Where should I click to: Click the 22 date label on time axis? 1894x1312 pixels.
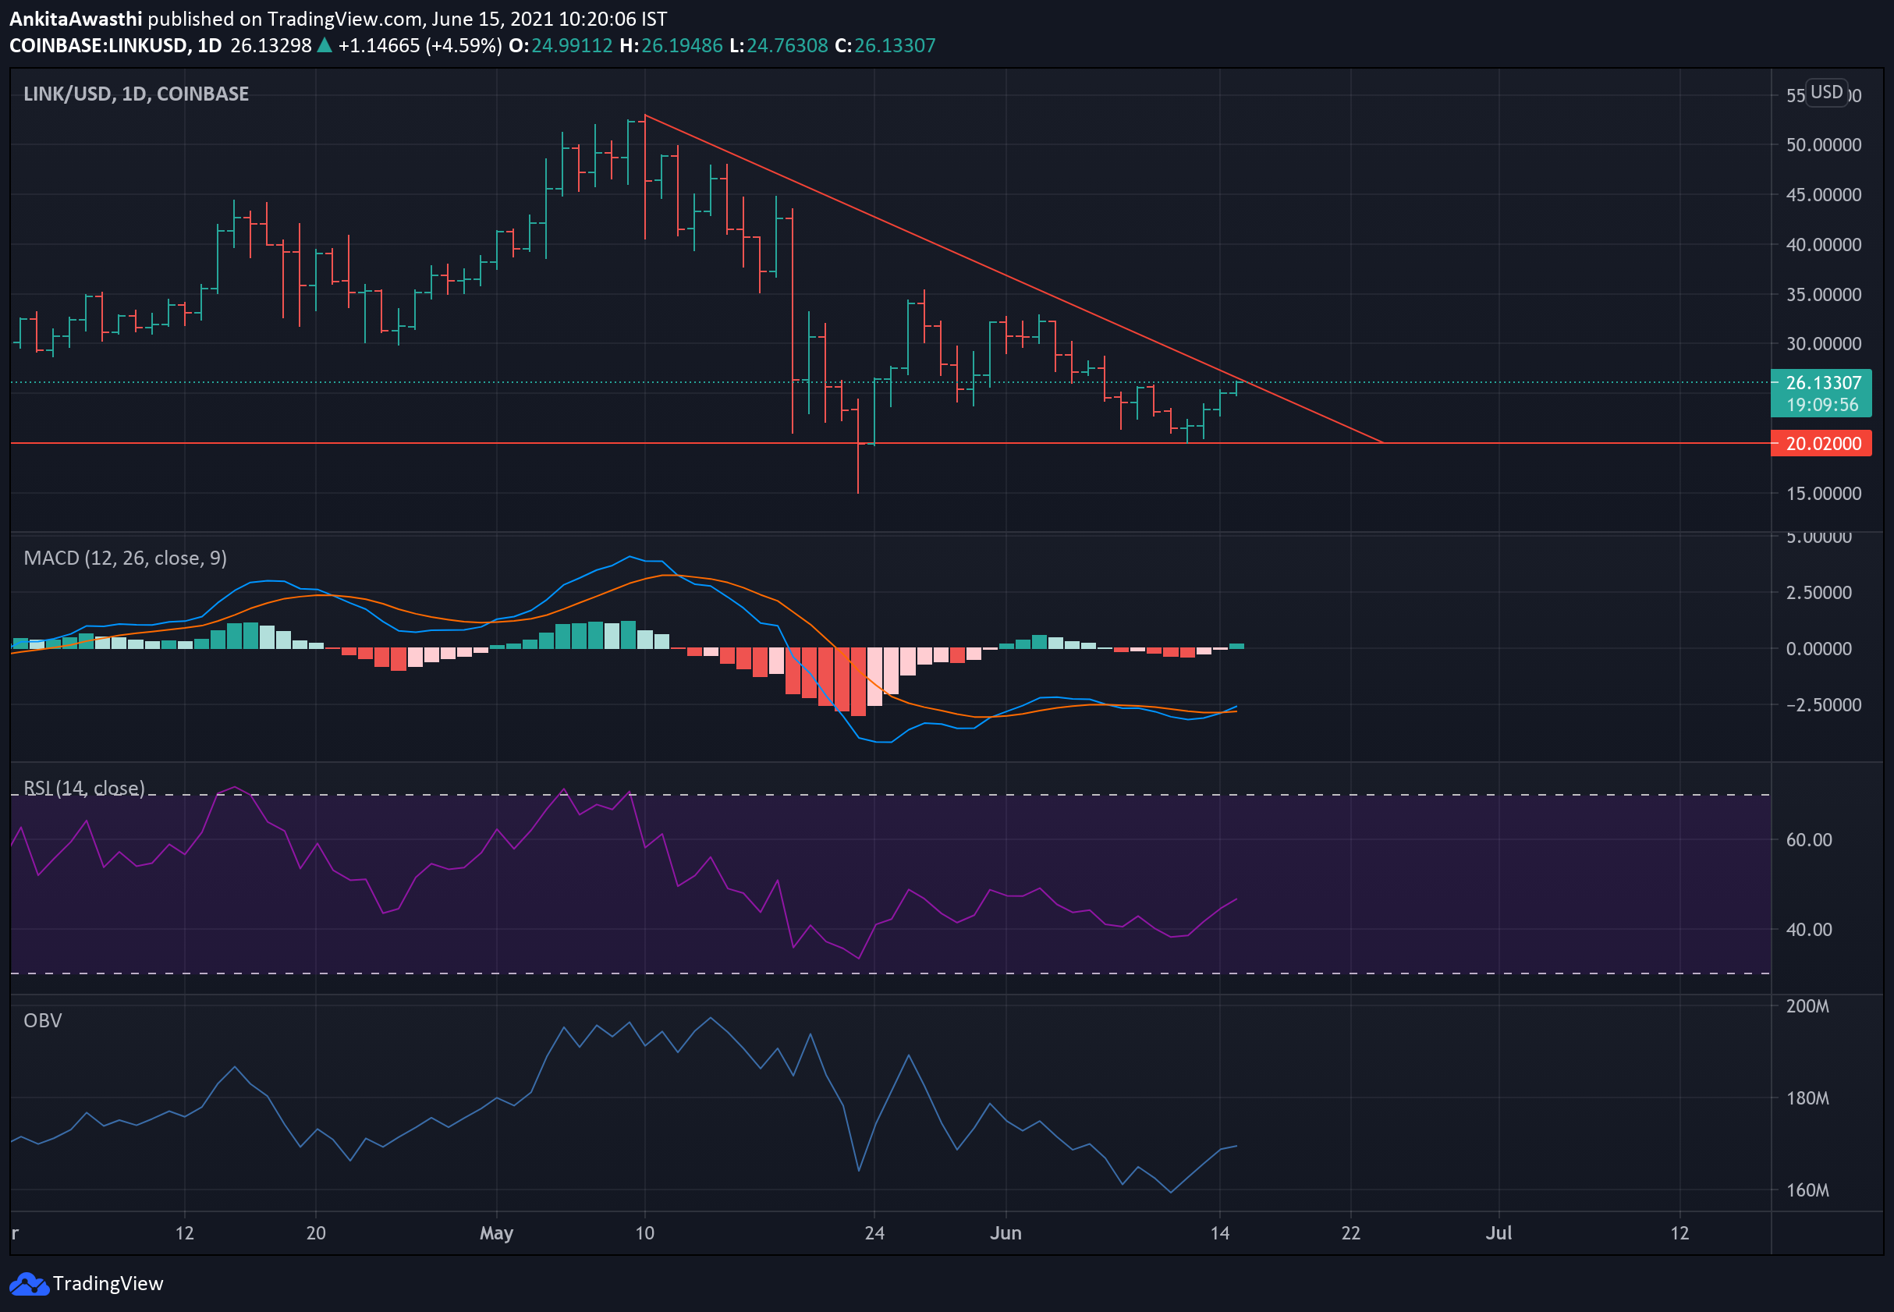[x=1350, y=1233]
